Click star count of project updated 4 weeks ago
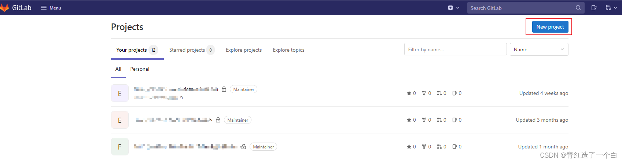The width and height of the screenshot is (622, 162). [411, 93]
